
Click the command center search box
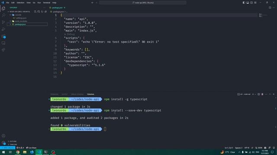pos(143,3)
